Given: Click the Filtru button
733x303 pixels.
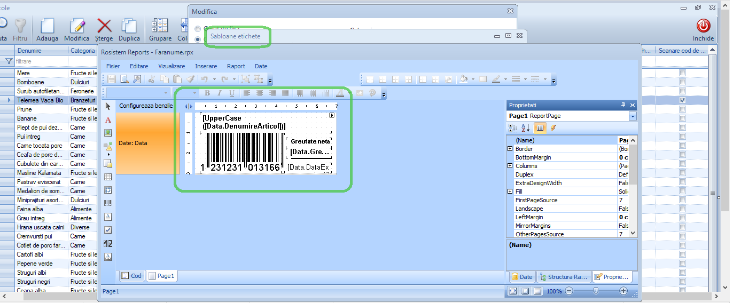Looking at the screenshot, I should coord(20,29).
